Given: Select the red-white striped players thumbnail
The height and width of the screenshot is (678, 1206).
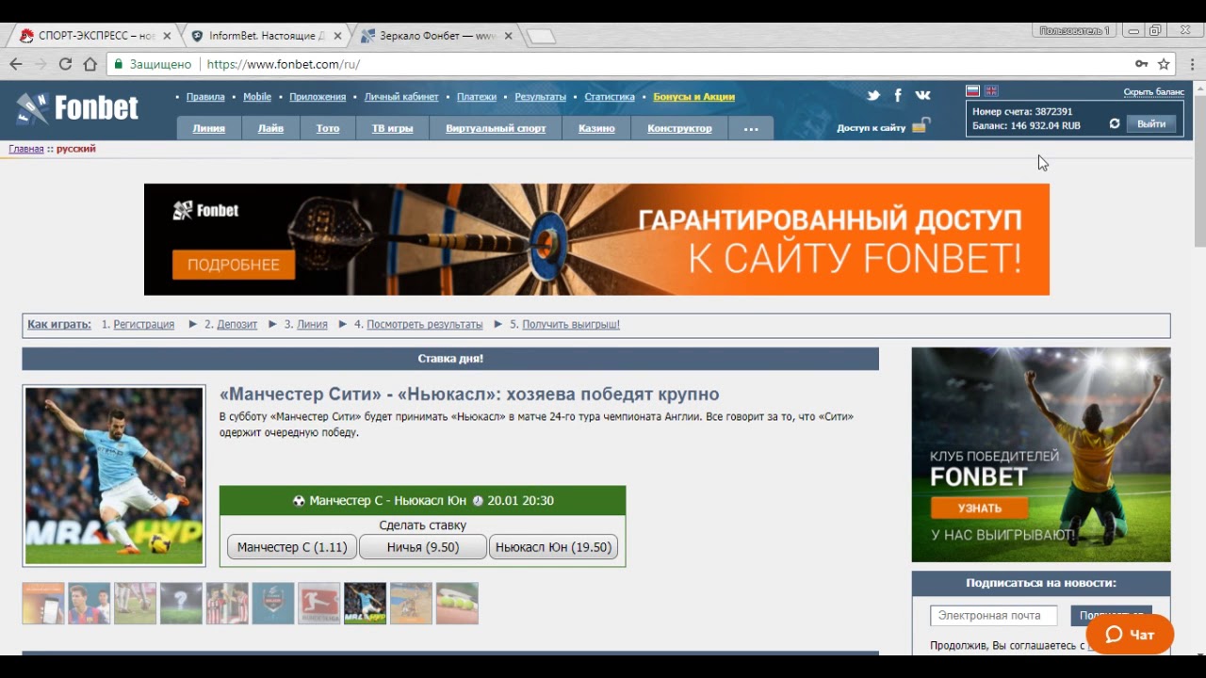Looking at the screenshot, I should pyautogui.click(x=227, y=604).
